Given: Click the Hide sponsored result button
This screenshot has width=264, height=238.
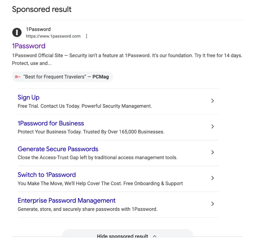Looking at the screenshot, I should 123,236.
